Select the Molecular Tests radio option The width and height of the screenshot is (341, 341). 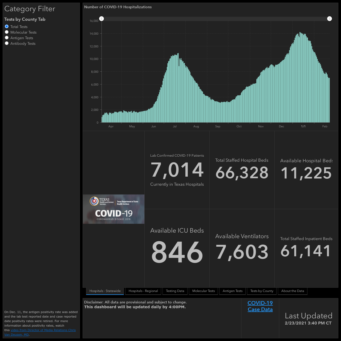[7, 32]
